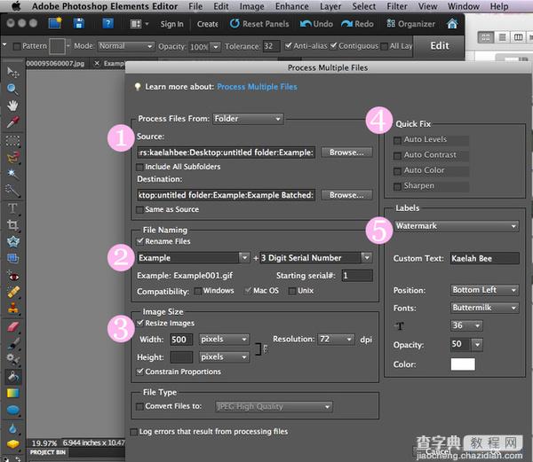
Task: Click the Save disk icon in toolbar
Action: click(79, 23)
